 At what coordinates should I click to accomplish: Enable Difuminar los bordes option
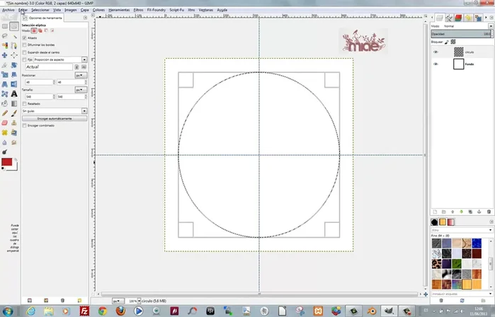click(x=25, y=45)
